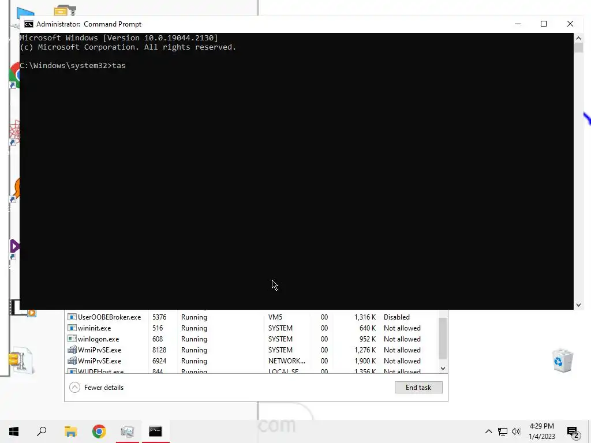Click PID 516 cell
The image size is (591, 443).
click(158, 328)
